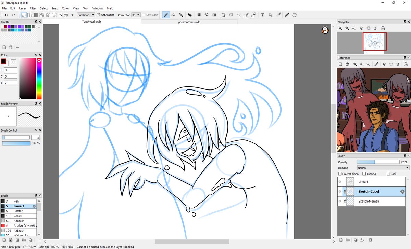Viewport: 411px width, 249px height.
Task: Click the Redo arrow button
Action: [x=14, y=15]
